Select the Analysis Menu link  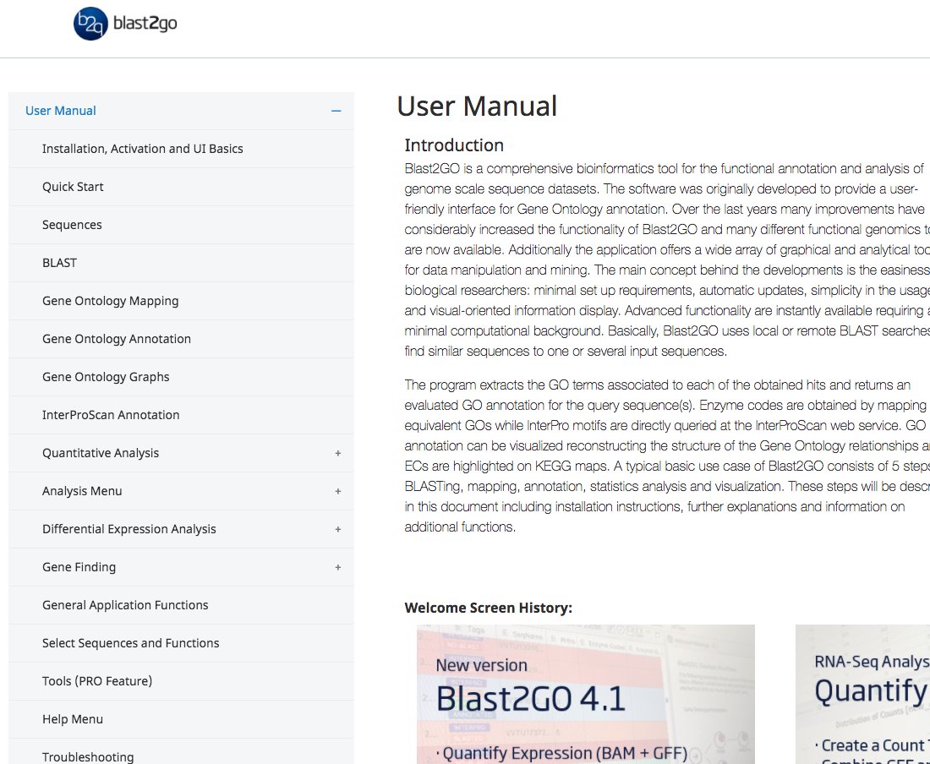[82, 491]
